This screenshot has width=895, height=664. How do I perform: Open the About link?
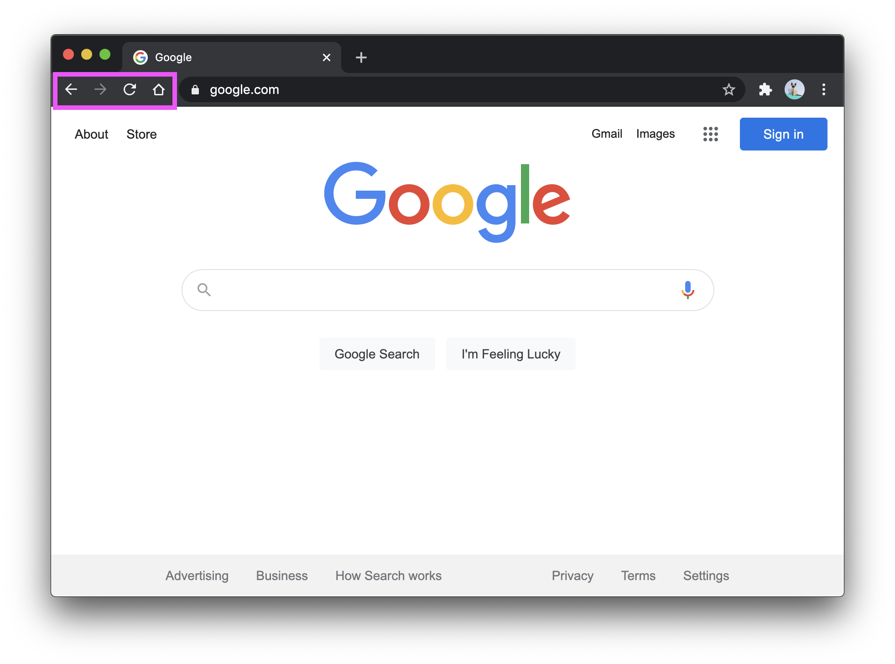(x=91, y=134)
